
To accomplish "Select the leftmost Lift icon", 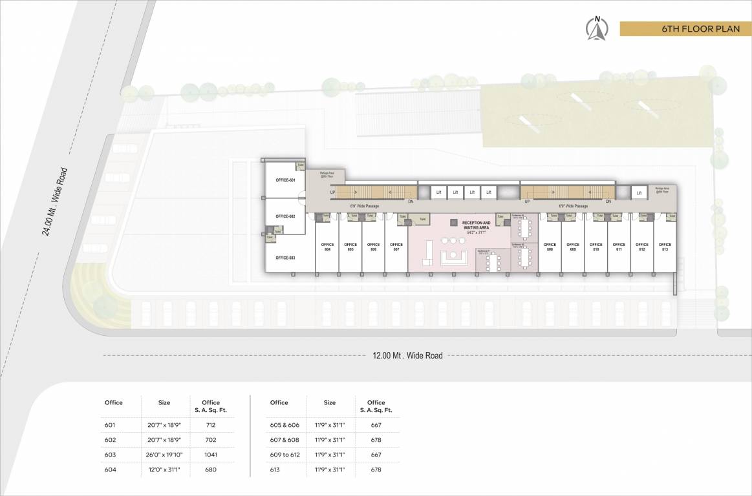I will tap(440, 191).
